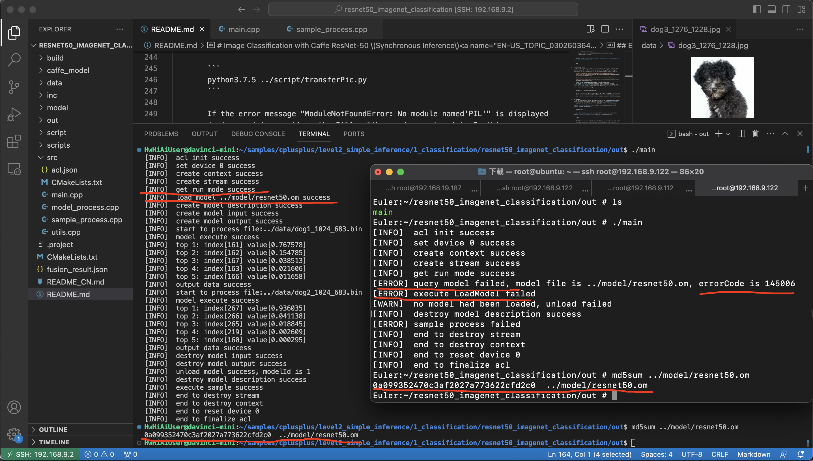The image size is (813, 461).
Task: Toggle the primary side bar layout
Action: pyautogui.click(x=757, y=10)
